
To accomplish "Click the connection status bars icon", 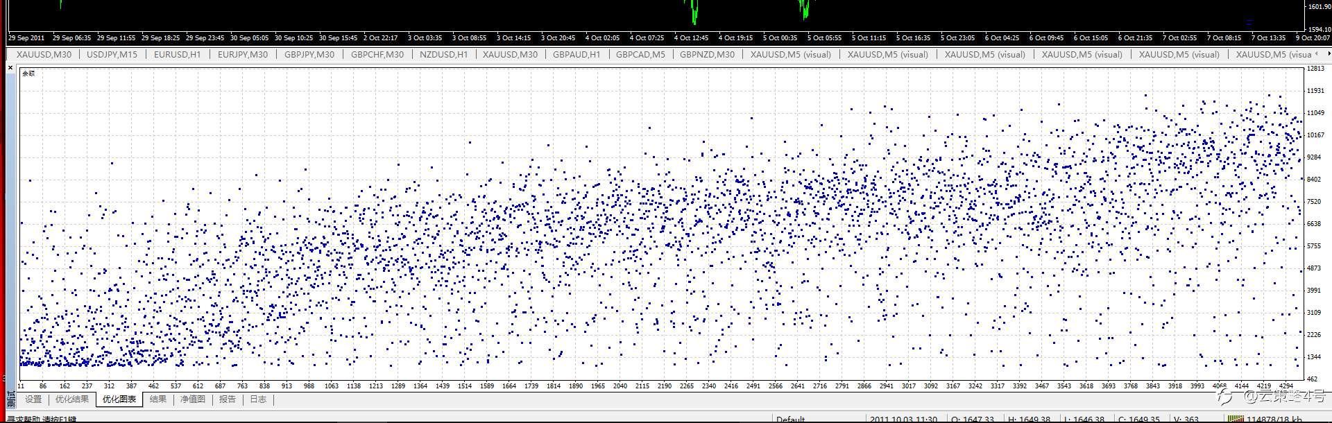I will tap(1236, 419).
